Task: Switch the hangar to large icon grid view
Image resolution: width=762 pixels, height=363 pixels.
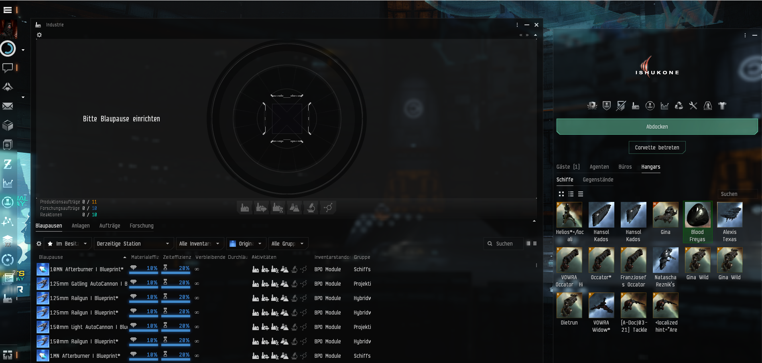Action: pos(561,194)
